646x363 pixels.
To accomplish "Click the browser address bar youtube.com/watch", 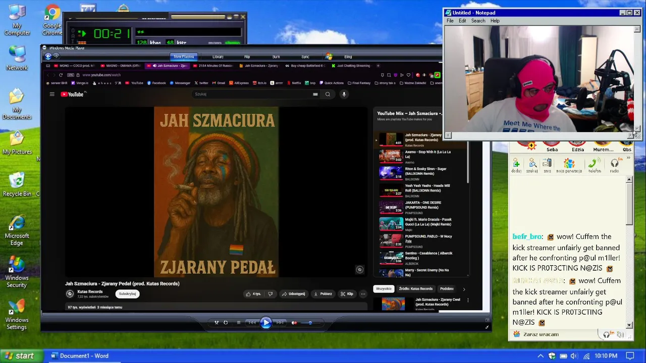I will (x=101, y=75).
